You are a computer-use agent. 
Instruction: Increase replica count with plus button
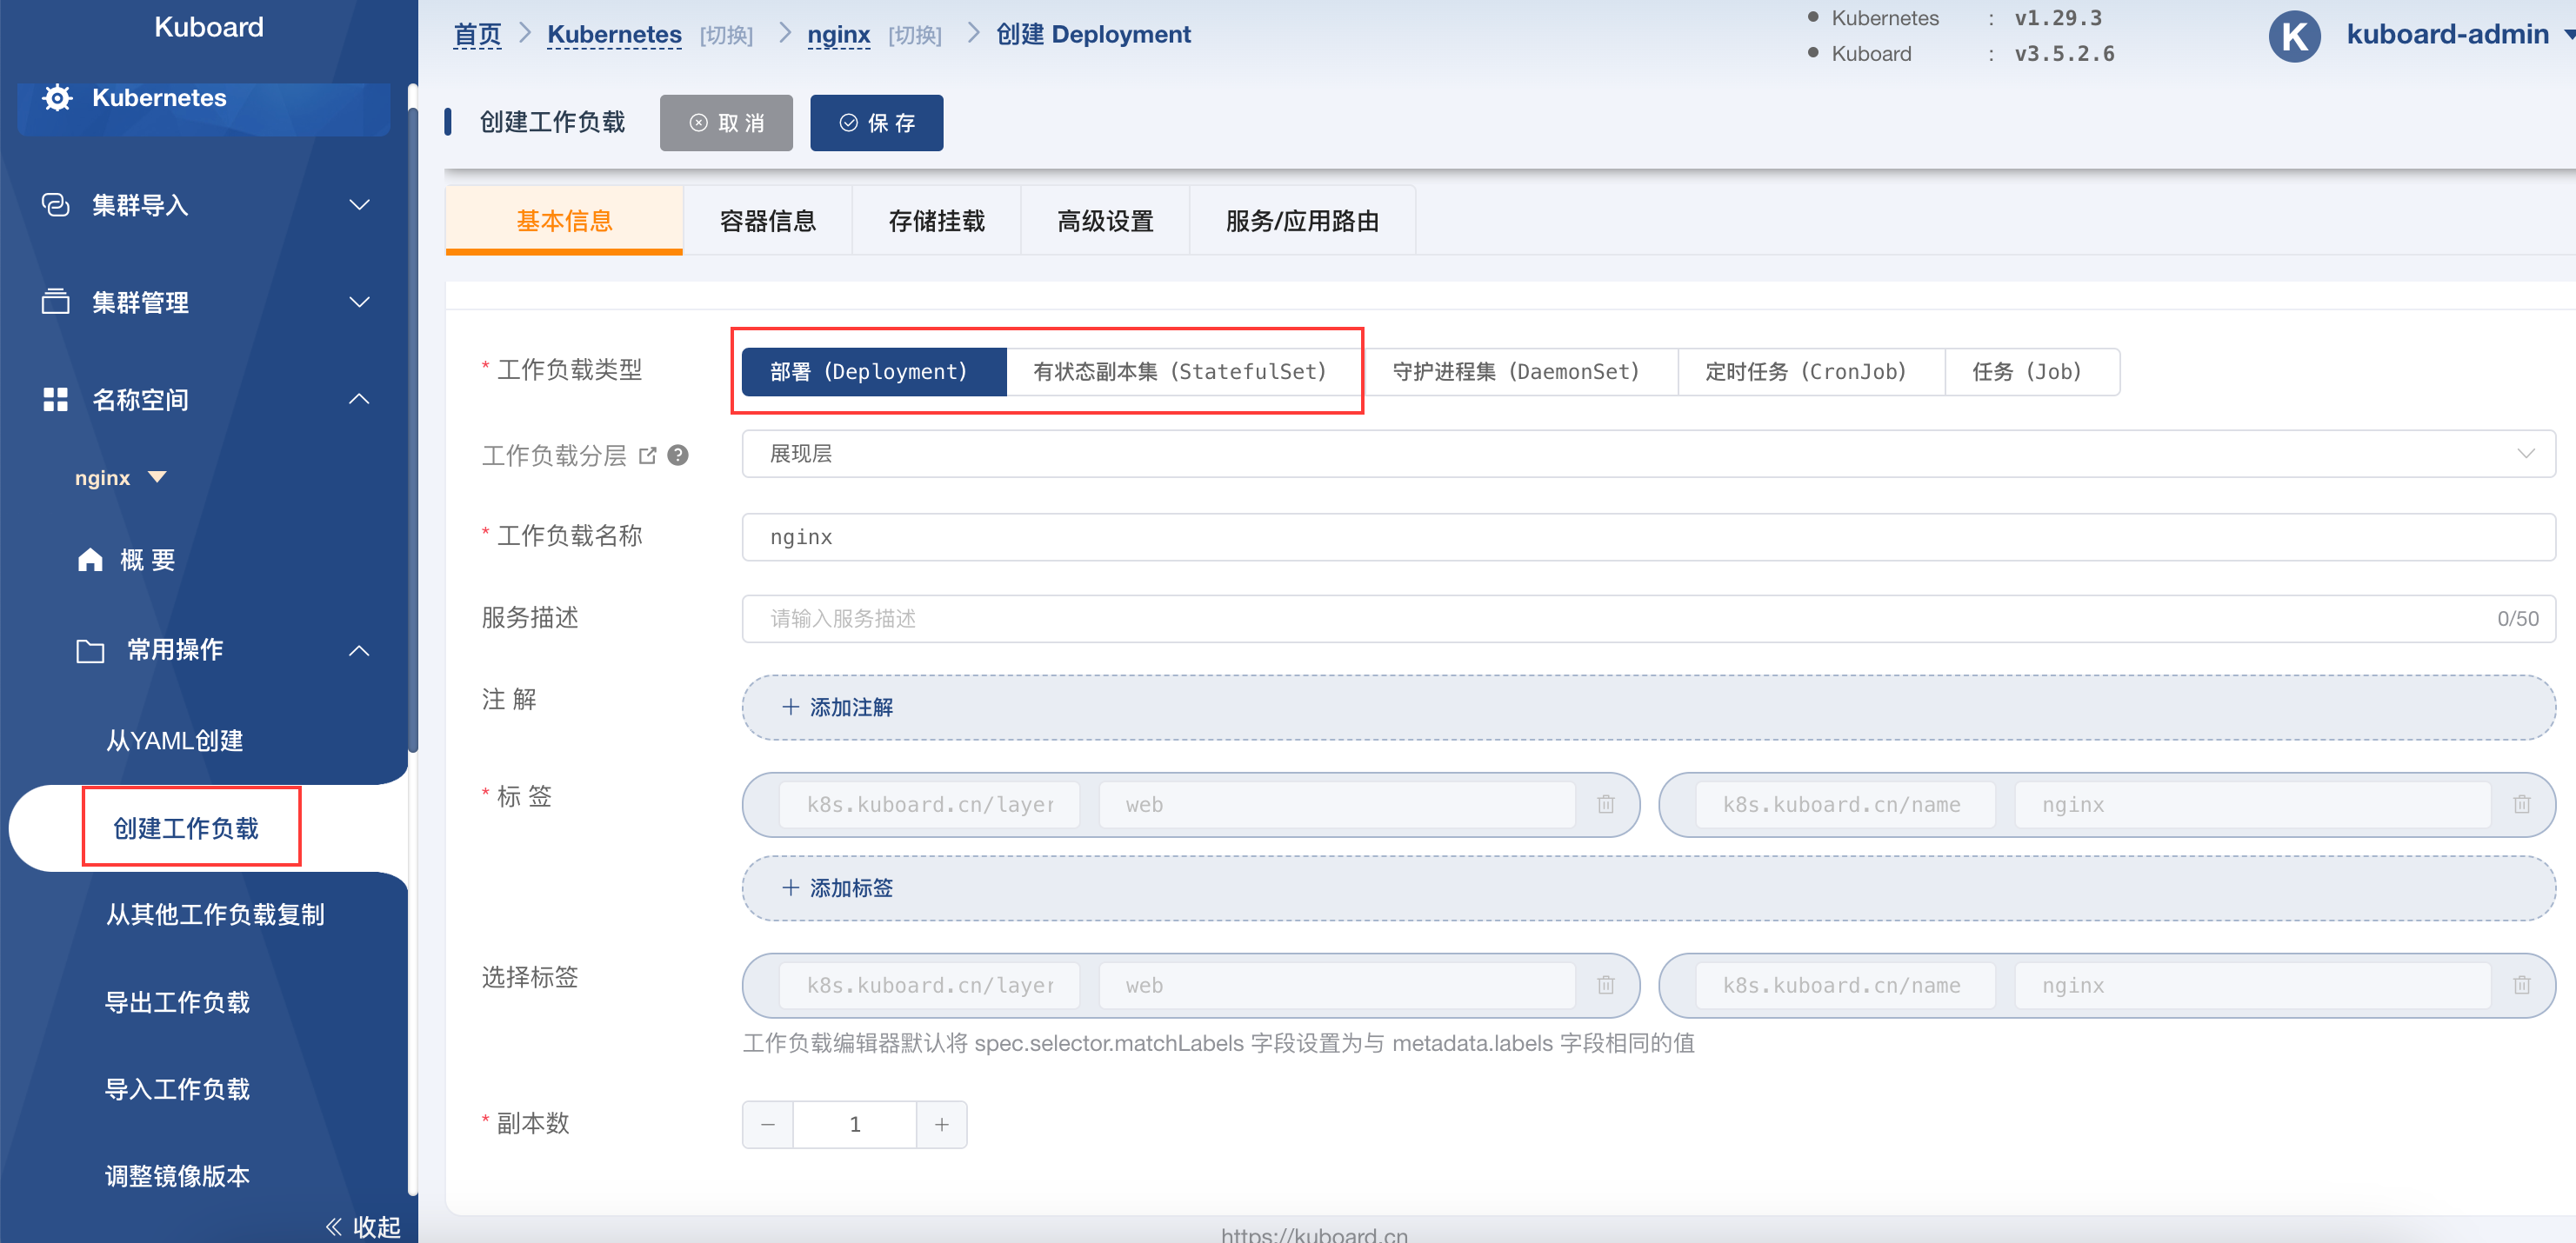pyautogui.click(x=941, y=1124)
